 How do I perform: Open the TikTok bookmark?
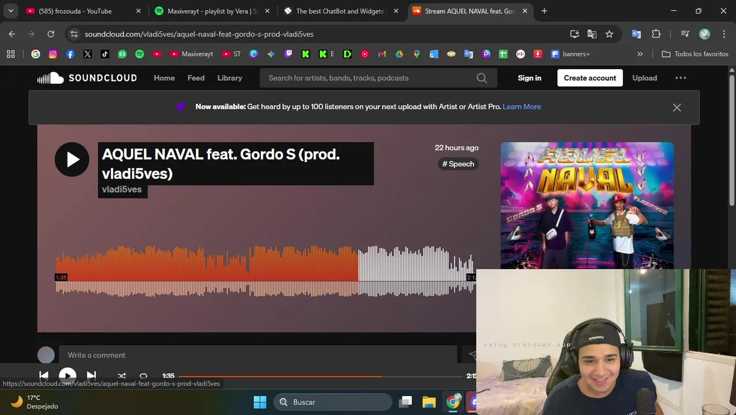(x=104, y=54)
